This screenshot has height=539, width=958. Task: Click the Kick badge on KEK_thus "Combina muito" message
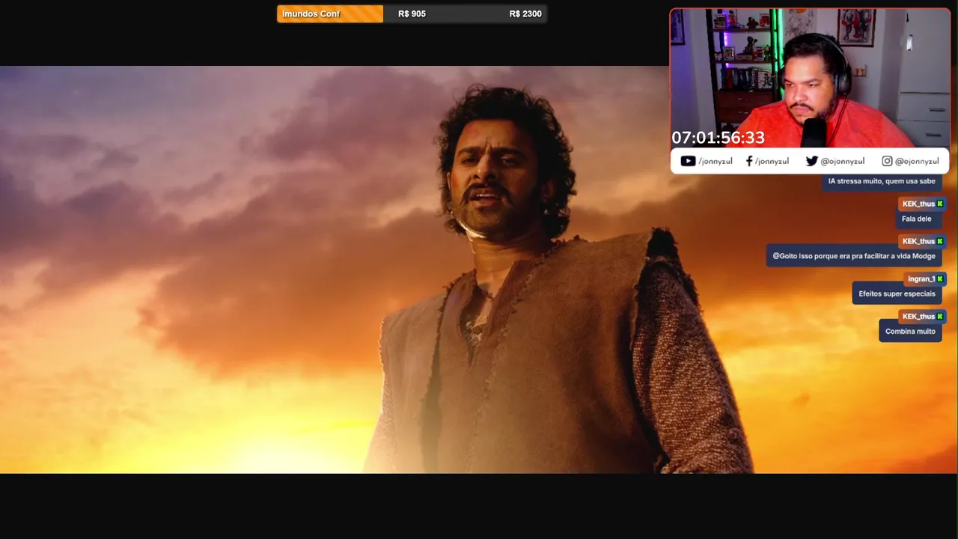pyautogui.click(x=940, y=316)
